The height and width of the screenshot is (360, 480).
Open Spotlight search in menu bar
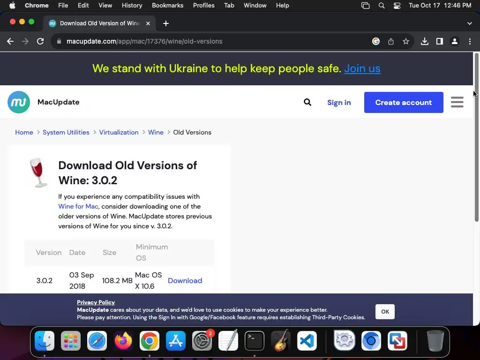click(382, 6)
